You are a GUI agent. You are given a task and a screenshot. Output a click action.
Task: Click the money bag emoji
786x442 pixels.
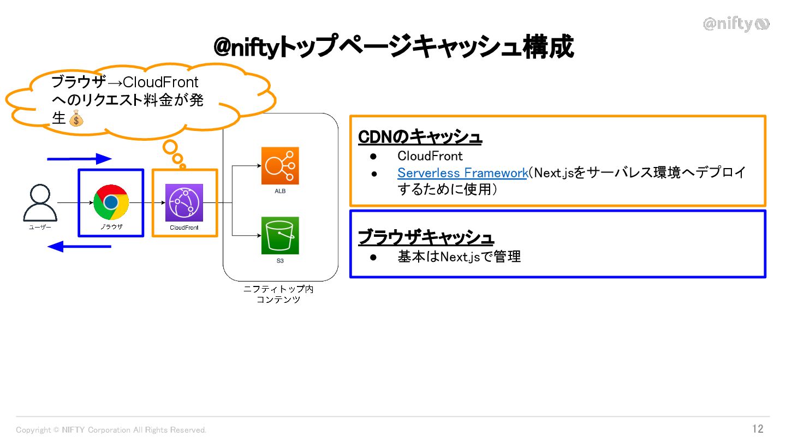[x=76, y=118]
